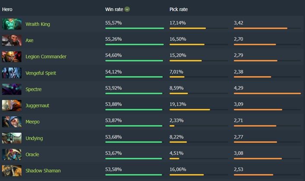Viewport: 305px width, 181px height.
Task: Click the Oracle hero portrait icon
Action: tap(12, 154)
